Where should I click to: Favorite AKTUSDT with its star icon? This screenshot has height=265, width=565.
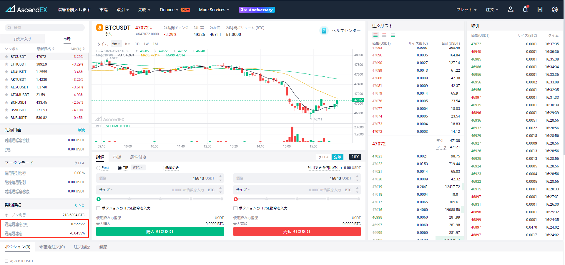[6, 79]
